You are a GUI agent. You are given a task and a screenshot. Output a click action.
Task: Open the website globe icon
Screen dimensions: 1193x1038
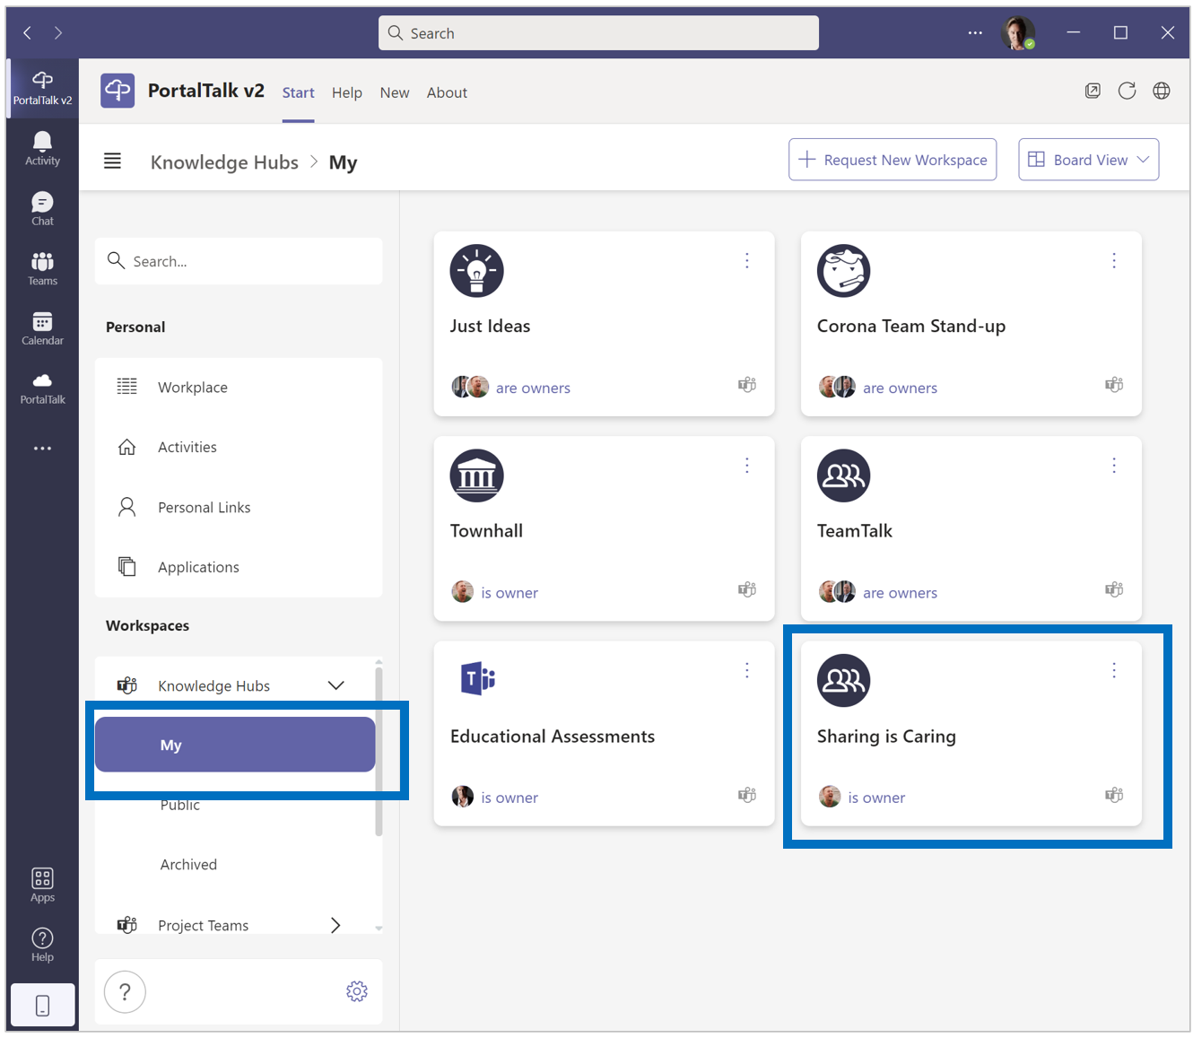(1162, 91)
